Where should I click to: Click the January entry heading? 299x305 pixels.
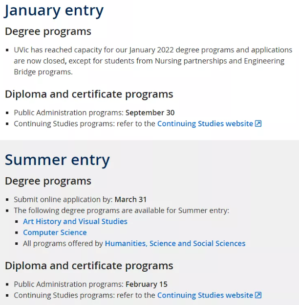click(x=54, y=11)
